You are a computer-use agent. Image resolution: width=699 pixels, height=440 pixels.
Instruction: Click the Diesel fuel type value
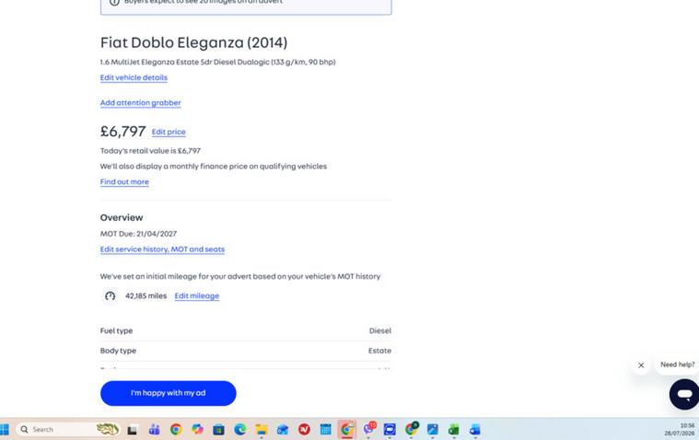click(379, 330)
